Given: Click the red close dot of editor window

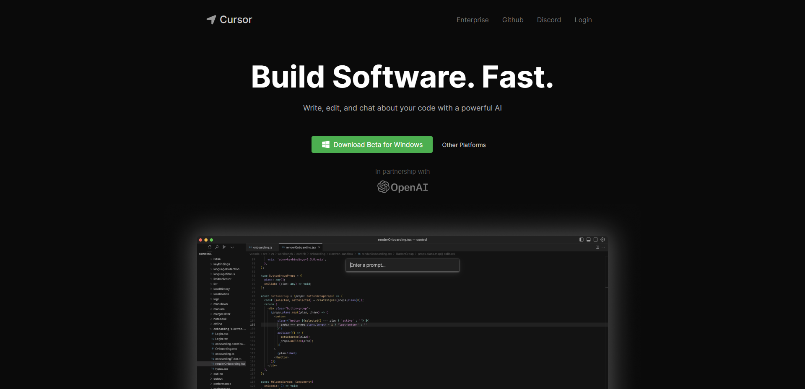Looking at the screenshot, I should (200, 240).
